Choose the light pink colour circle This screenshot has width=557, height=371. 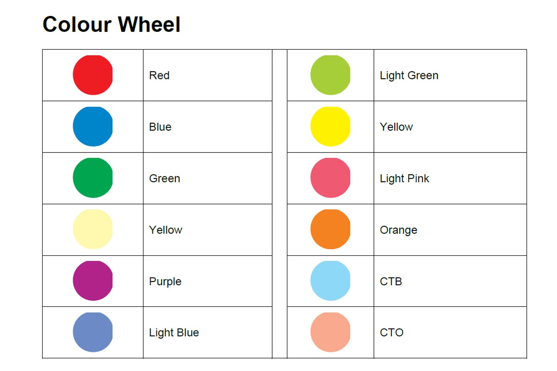coord(330,178)
